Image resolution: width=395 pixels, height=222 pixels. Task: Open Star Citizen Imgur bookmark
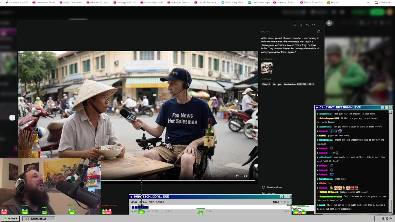click(x=260, y=2)
